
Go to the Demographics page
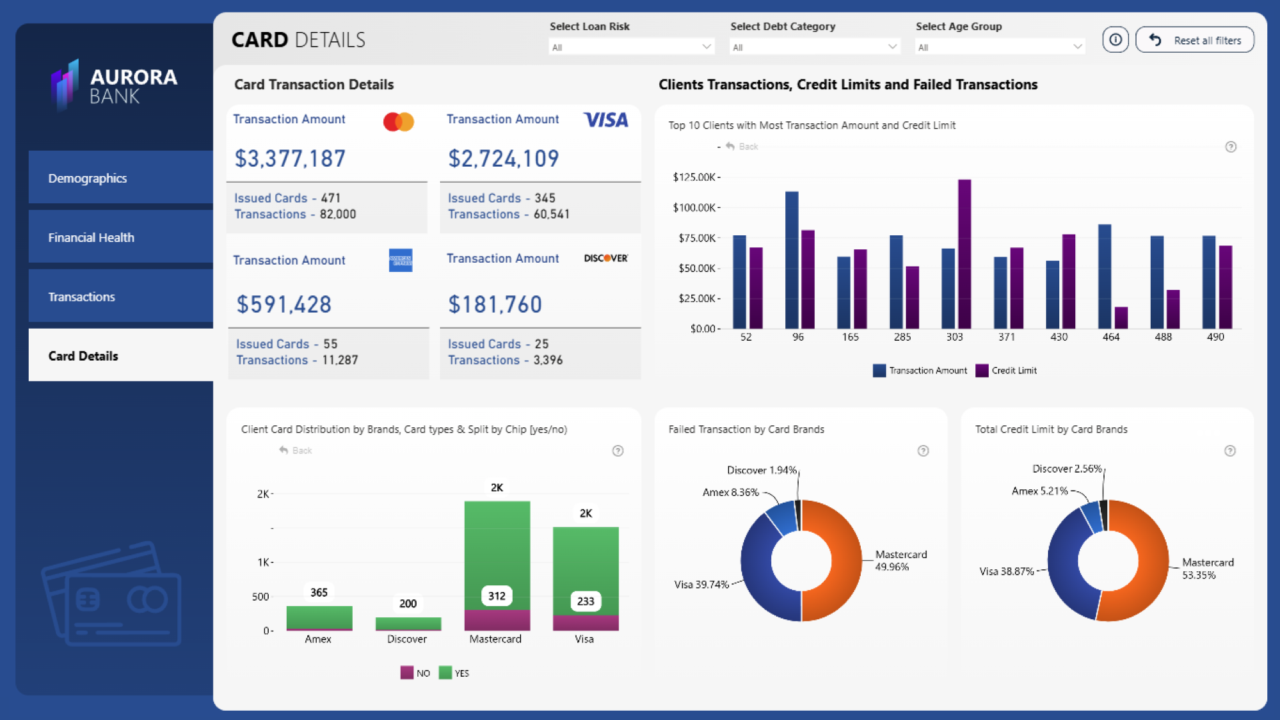coord(121,178)
